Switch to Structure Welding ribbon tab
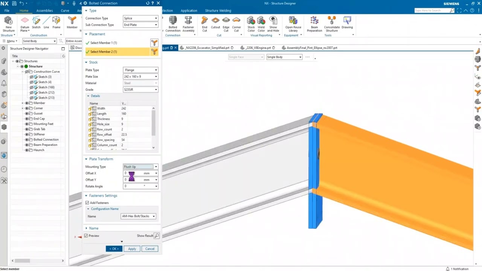This screenshot has width=482, height=271. pyautogui.click(x=219, y=11)
